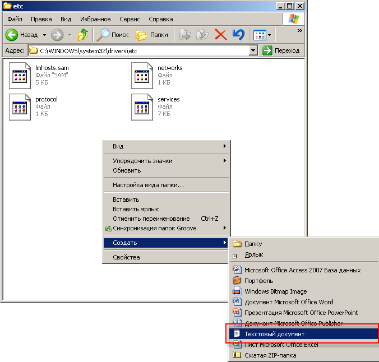The width and height of the screenshot is (379, 362).
Task: Click the highlighted Создать entry
Action: coord(167,243)
